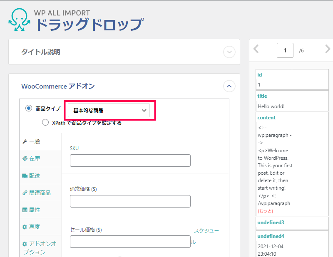Click the truck icon beside 配送
The width and height of the screenshot is (333, 257).
coord(25,176)
